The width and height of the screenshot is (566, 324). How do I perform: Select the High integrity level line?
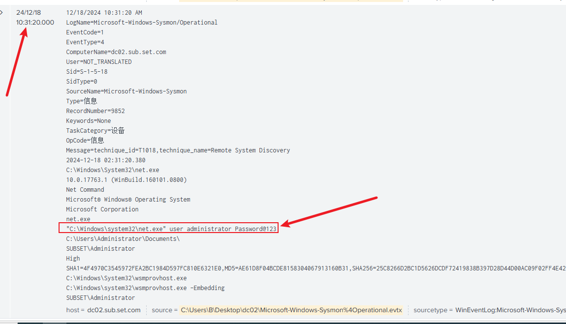[x=73, y=259]
